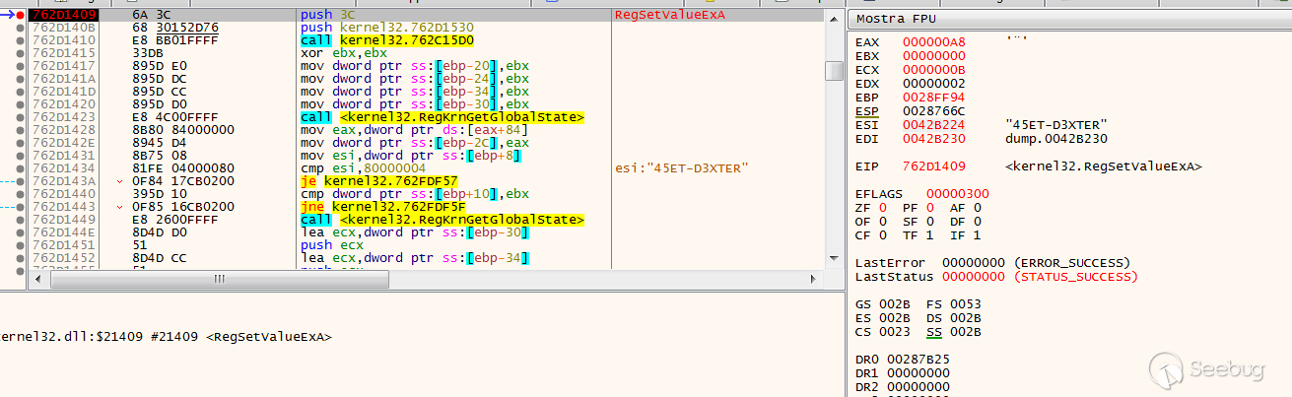Click the jump arrow next to je instruction

coord(120,181)
